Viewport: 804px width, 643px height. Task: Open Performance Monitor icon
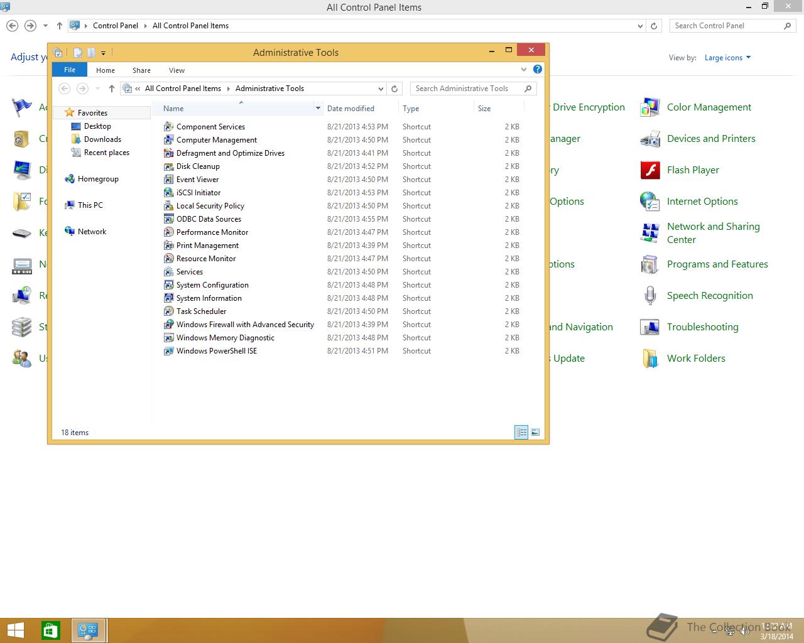(168, 232)
